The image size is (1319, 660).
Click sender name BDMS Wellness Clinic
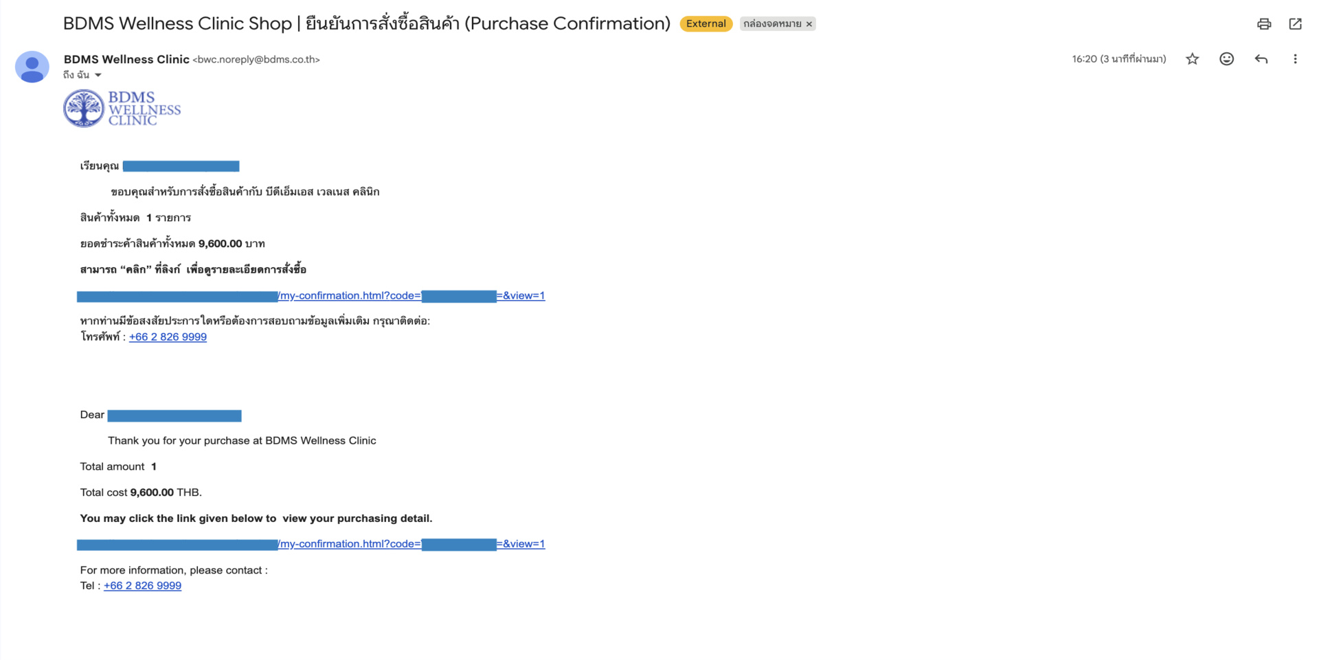pos(126,59)
